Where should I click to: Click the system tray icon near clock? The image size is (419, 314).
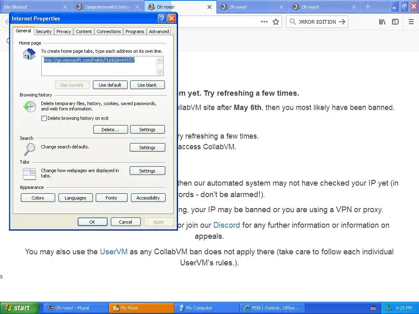tap(389, 308)
